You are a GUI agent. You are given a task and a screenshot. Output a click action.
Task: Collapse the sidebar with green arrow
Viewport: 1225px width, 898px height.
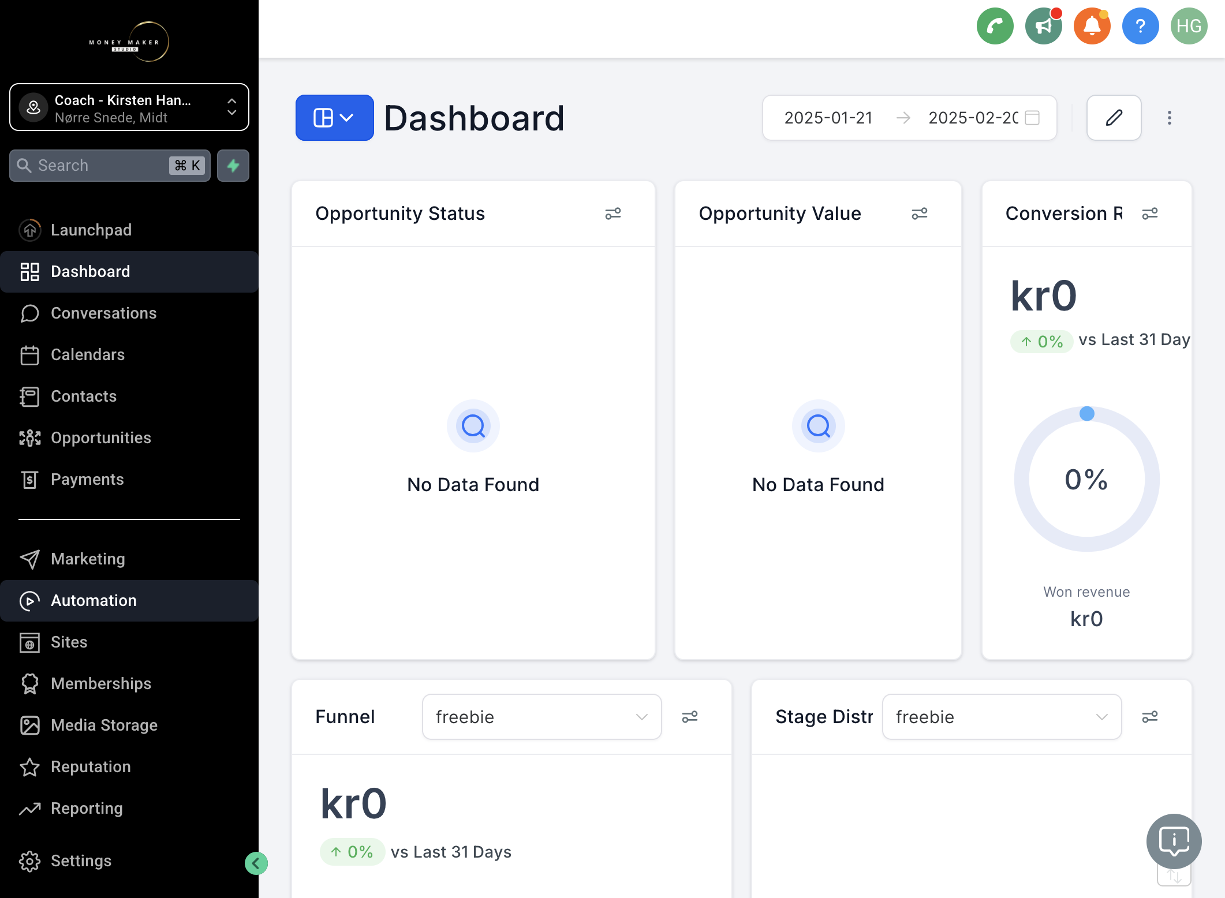coord(256,863)
